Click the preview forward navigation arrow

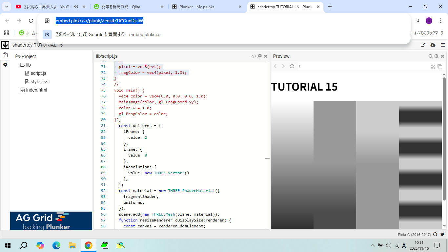(x=283, y=66)
